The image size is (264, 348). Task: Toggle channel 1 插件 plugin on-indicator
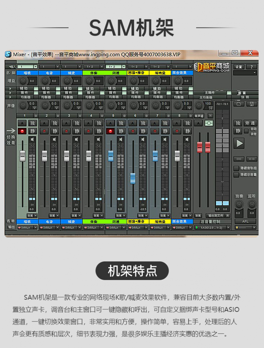click(36, 93)
